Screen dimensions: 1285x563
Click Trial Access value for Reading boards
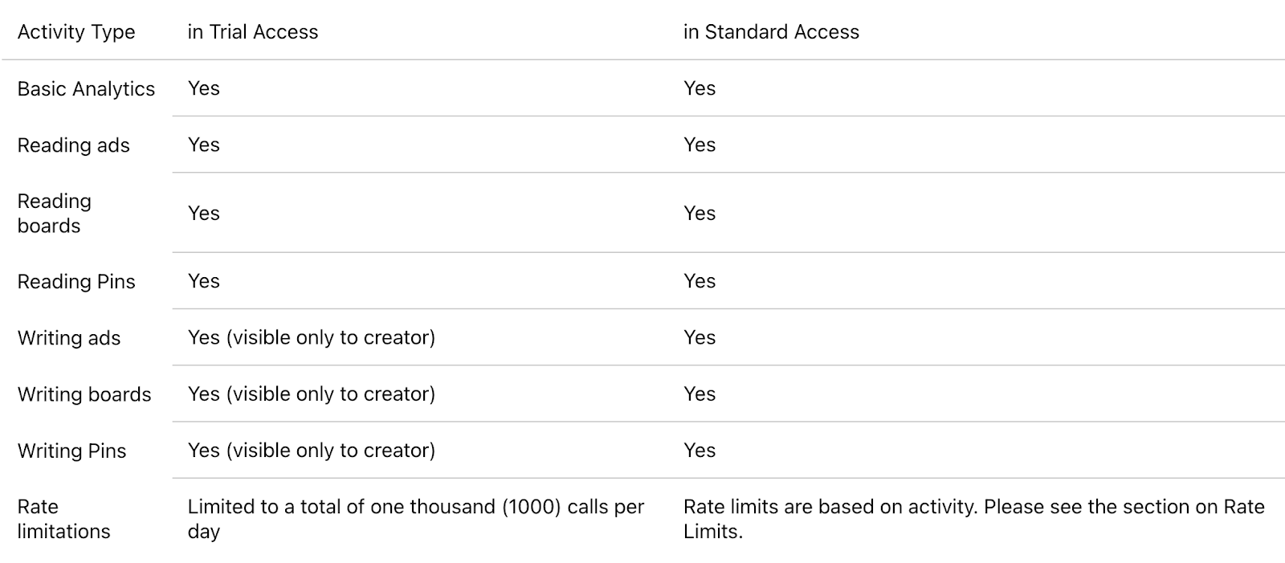pos(204,213)
